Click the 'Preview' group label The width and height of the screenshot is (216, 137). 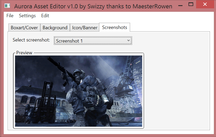point(24,53)
